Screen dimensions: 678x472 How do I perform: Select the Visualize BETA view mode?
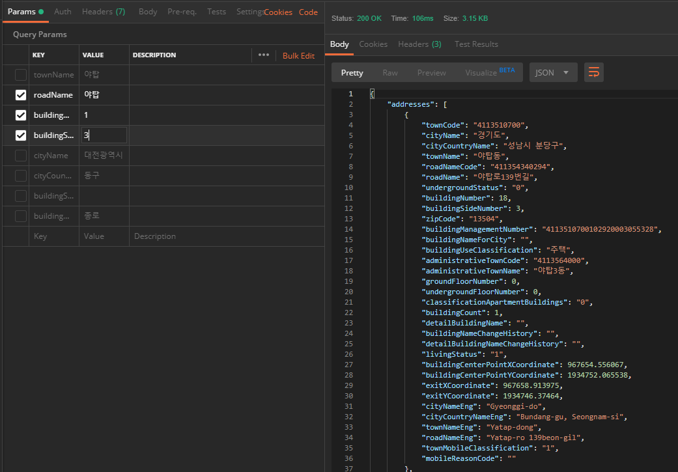[490, 72]
